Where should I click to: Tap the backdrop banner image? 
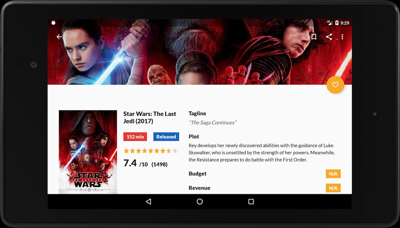point(199,57)
